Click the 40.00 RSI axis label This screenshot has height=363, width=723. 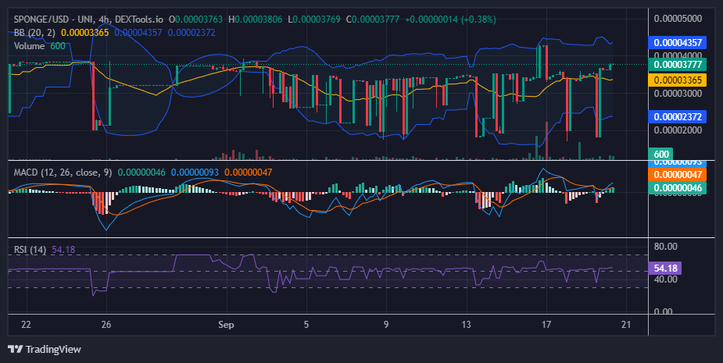tap(665, 279)
